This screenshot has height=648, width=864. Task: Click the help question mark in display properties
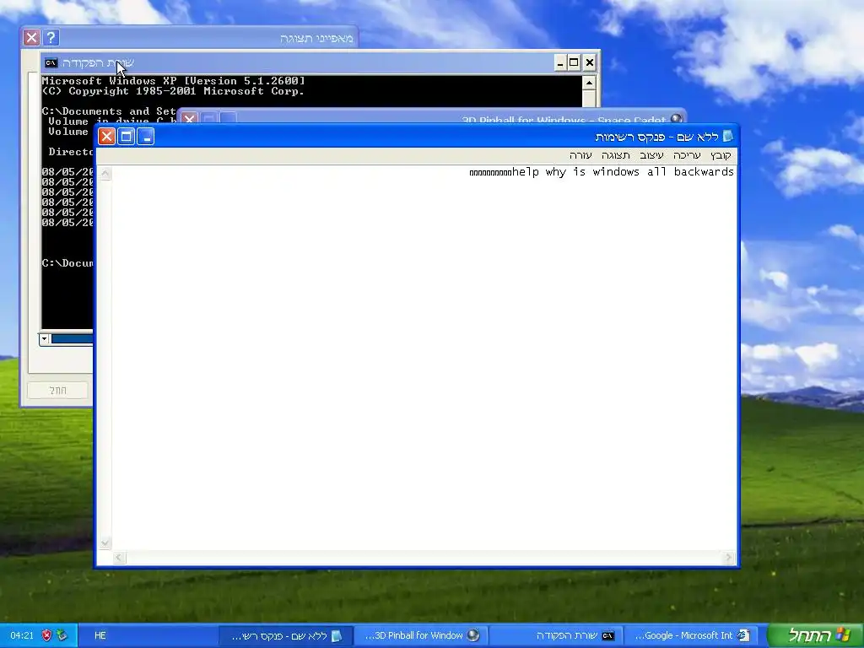pos(51,37)
